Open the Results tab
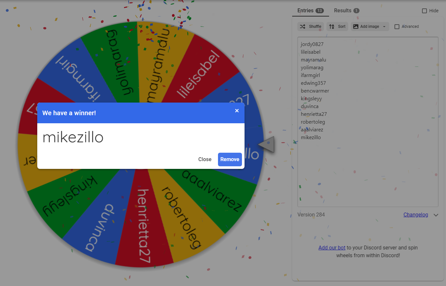The height and width of the screenshot is (286, 446). coord(342,11)
